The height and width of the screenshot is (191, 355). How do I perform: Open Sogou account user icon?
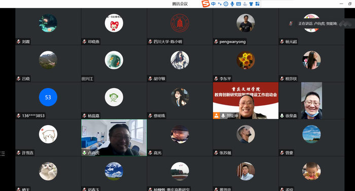click(245, 4)
